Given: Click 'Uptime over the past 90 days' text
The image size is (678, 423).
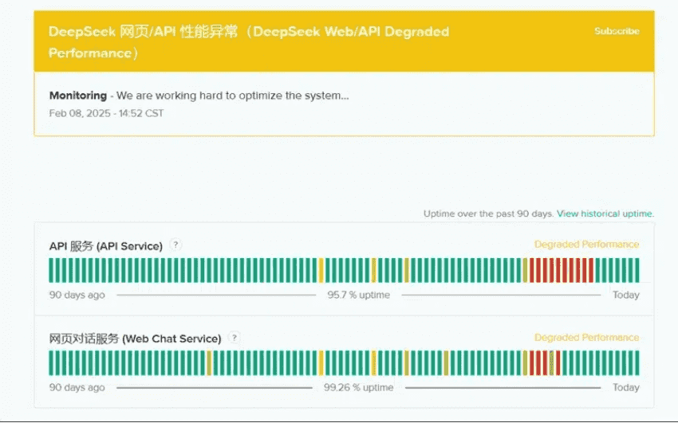Looking at the screenshot, I should coord(489,213).
